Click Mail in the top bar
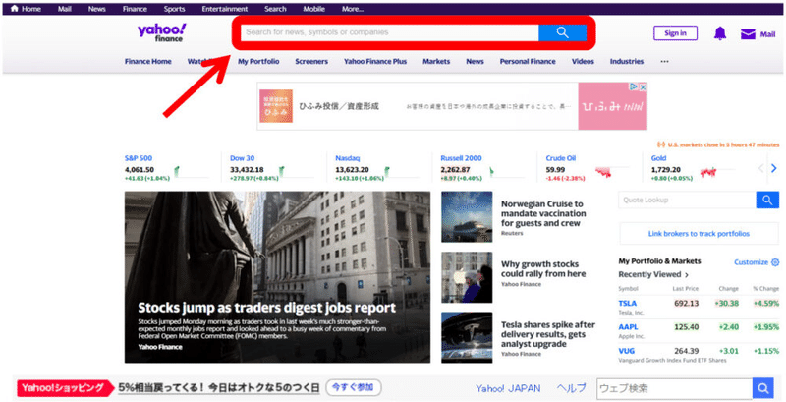Screen dimensions: 786x402 pyautogui.click(x=64, y=9)
